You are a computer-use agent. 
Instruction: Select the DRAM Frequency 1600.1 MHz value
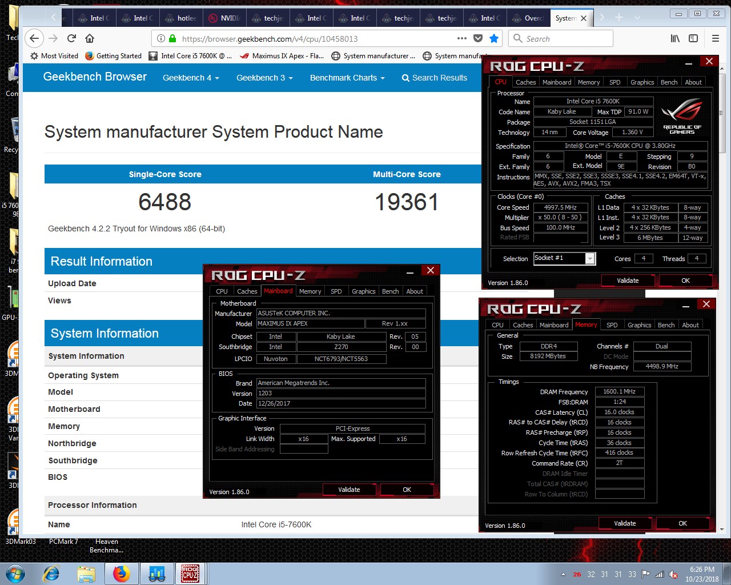point(619,391)
